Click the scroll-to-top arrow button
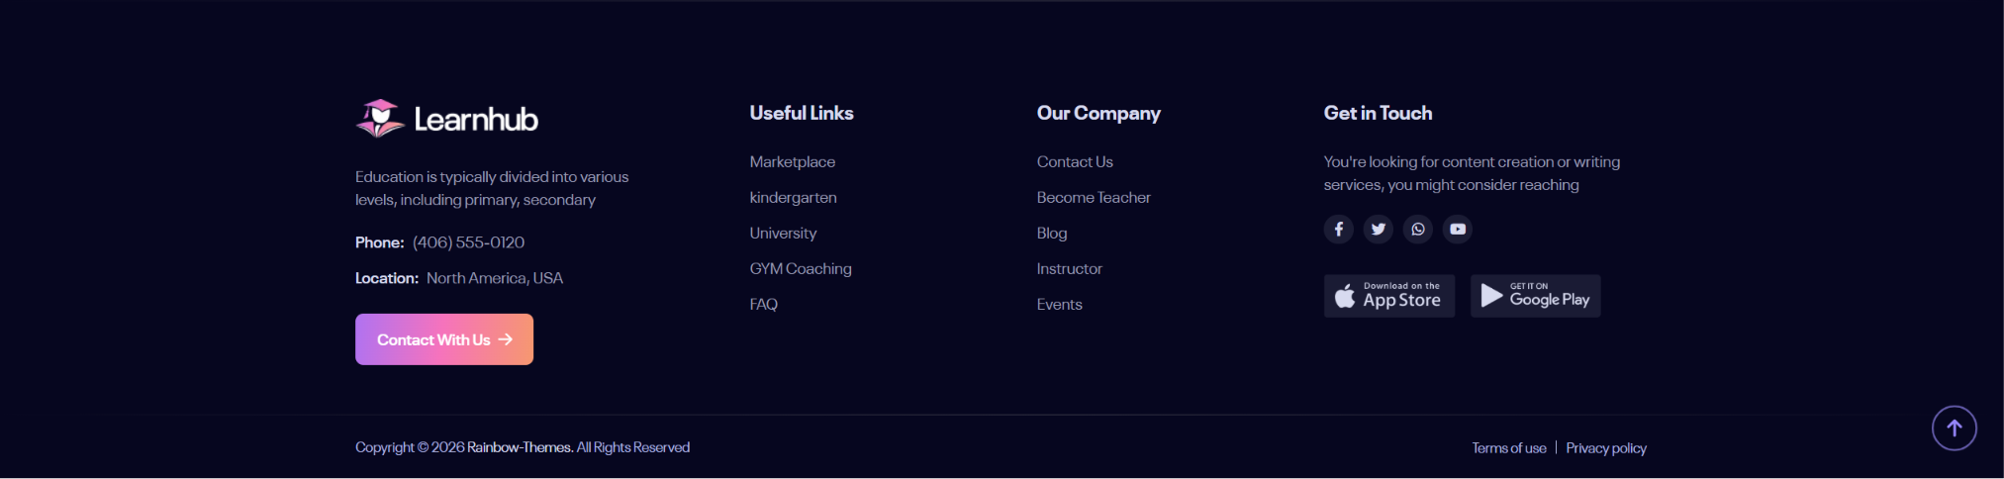Viewport: 2004px width, 479px height. [1954, 428]
